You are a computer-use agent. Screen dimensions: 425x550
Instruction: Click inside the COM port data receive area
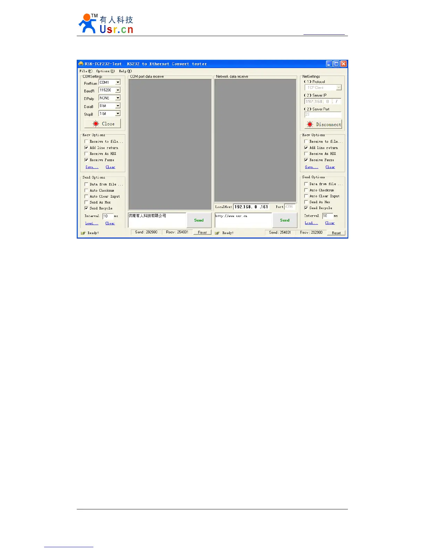(x=170, y=144)
